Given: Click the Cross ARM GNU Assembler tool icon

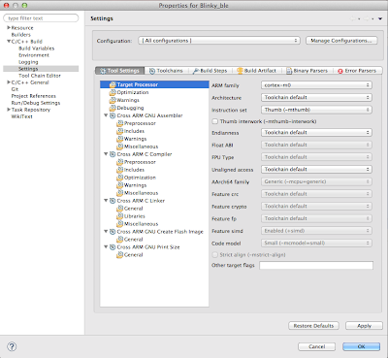Looking at the screenshot, I should (113, 115).
